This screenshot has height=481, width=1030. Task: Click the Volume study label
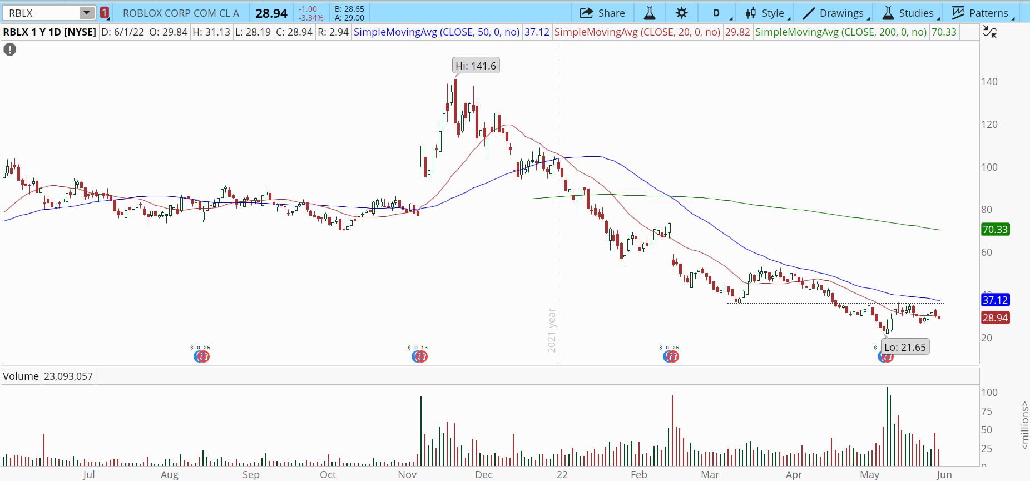(21, 376)
